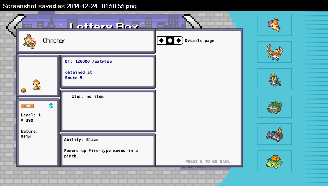Click the Chimchar icon beside its name
Image resolution: width=328 pixels, height=186 pixels.
click(30, 41)
